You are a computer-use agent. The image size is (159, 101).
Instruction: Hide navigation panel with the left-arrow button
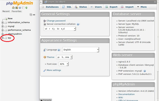41,2
